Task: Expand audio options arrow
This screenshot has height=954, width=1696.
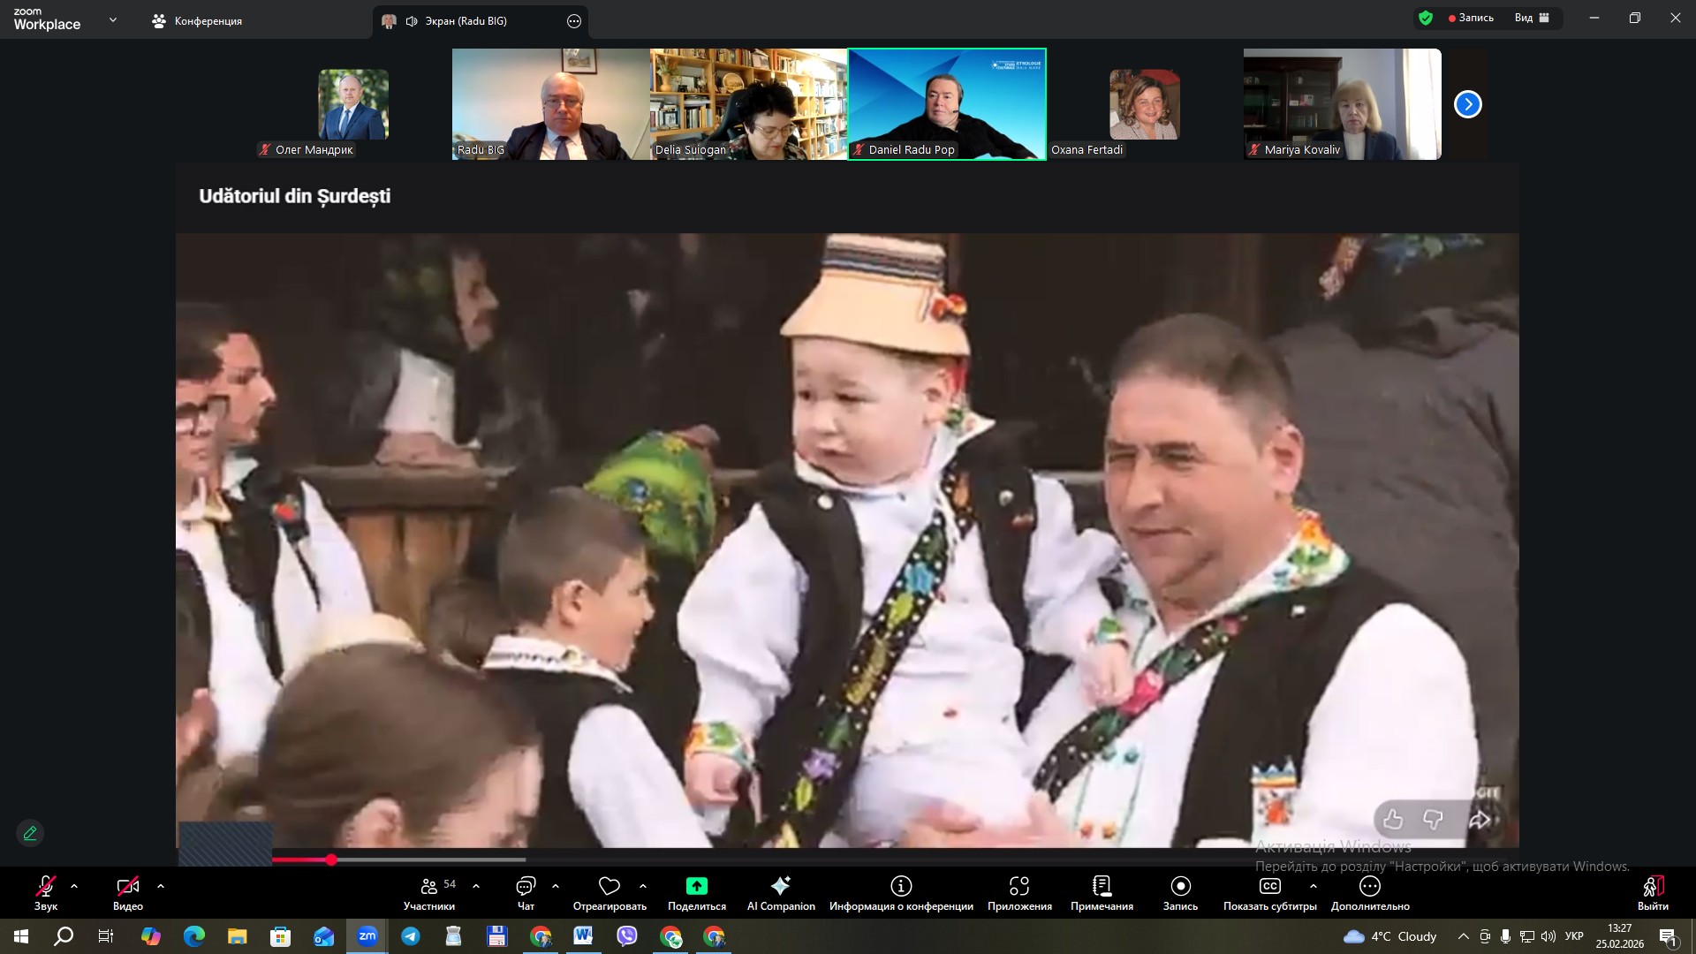Action: pyautogui.click(x=74, y=886)
